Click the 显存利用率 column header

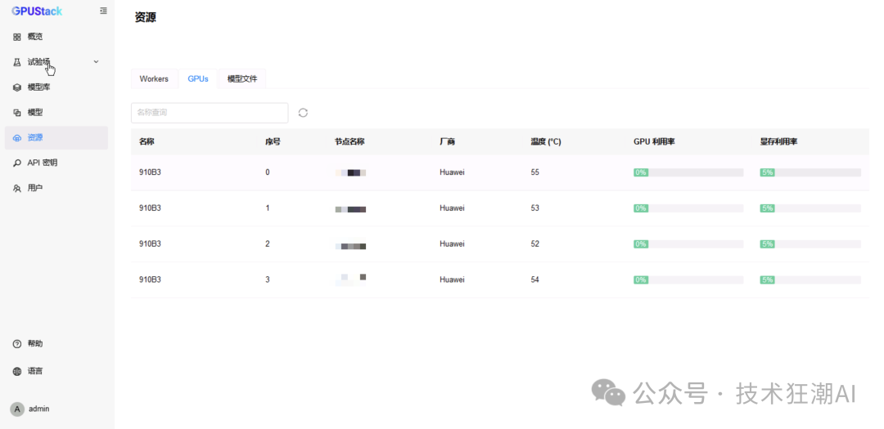(778, 142)
